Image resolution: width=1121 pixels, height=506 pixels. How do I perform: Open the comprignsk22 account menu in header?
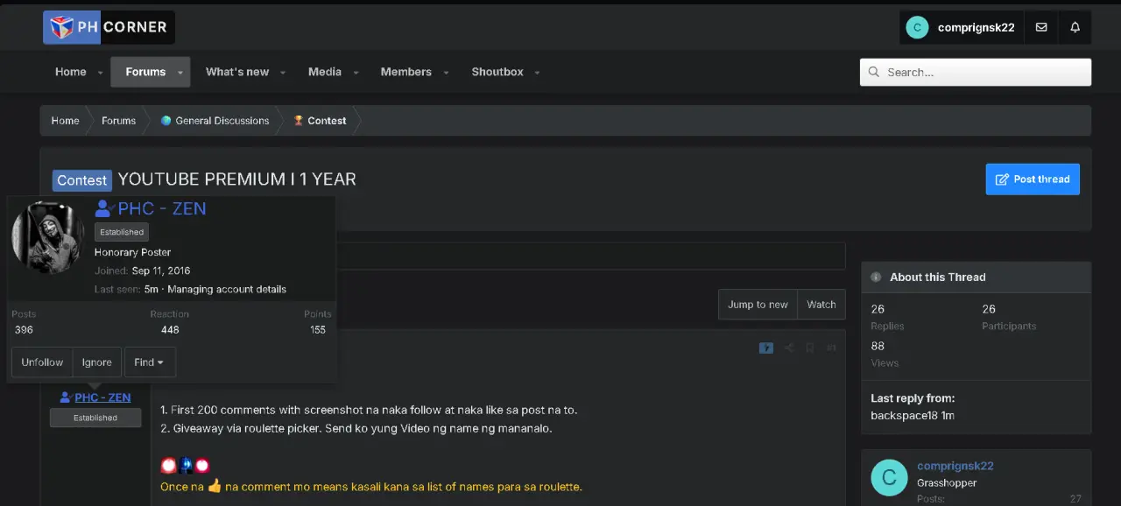coord(962,27)
